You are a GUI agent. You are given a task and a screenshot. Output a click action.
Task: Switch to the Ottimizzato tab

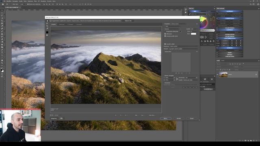pos(62,24)
